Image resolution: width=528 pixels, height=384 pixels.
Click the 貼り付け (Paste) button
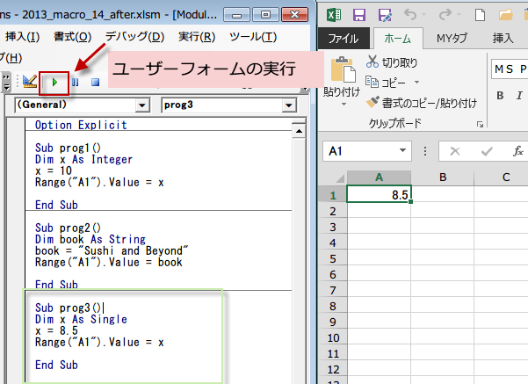click(x=342, y=76)
